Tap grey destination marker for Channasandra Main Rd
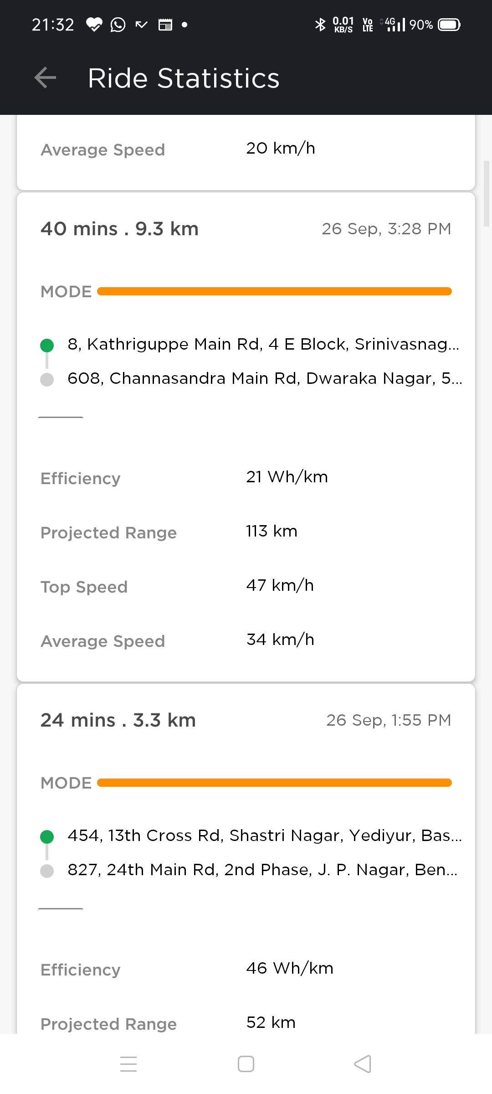 tap(47, 379)
